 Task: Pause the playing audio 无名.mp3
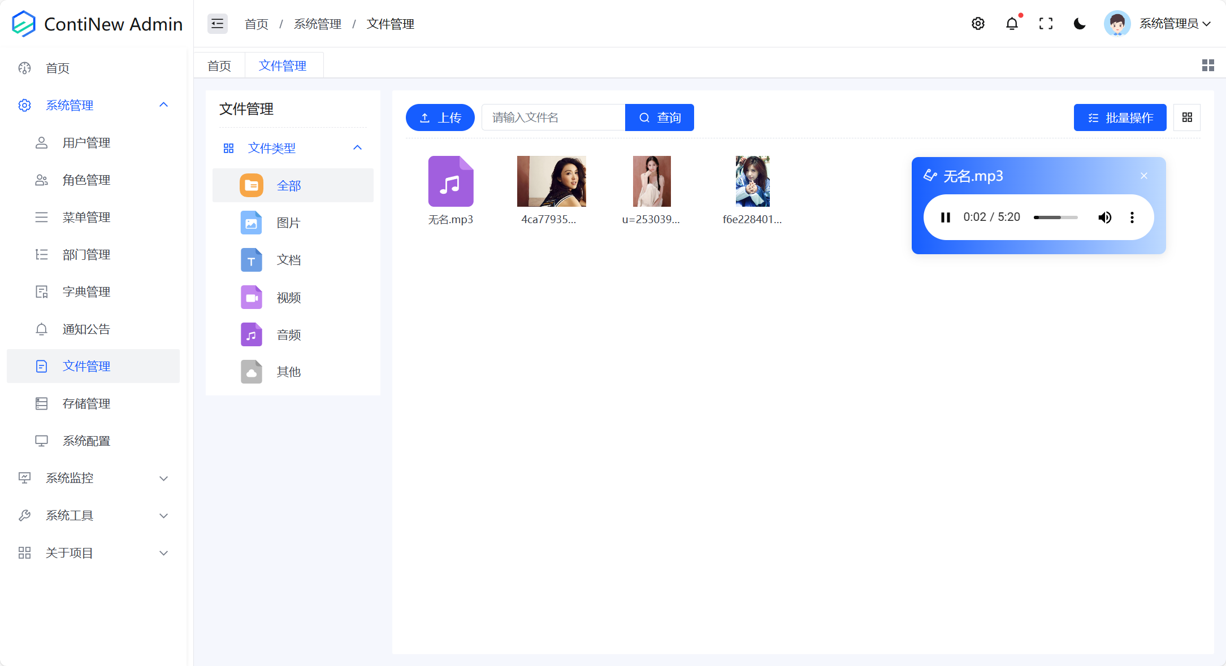coord(945,217)
